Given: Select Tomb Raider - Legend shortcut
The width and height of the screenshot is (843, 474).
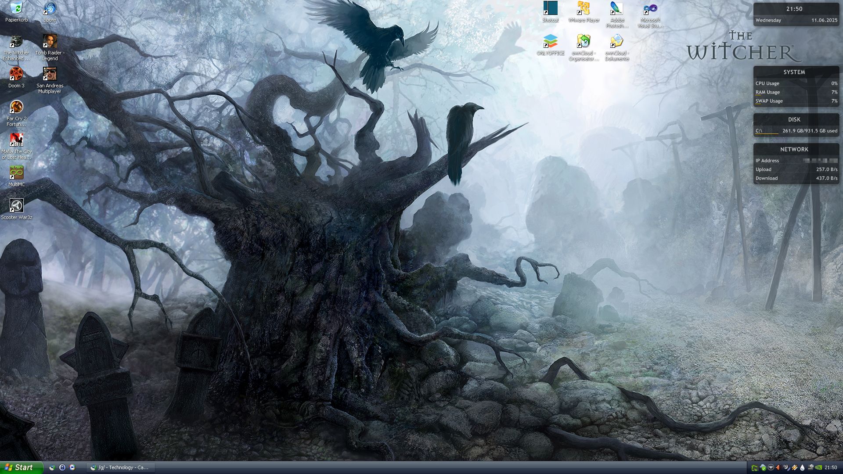Looking at the screenshot, I should pos(50,47).
